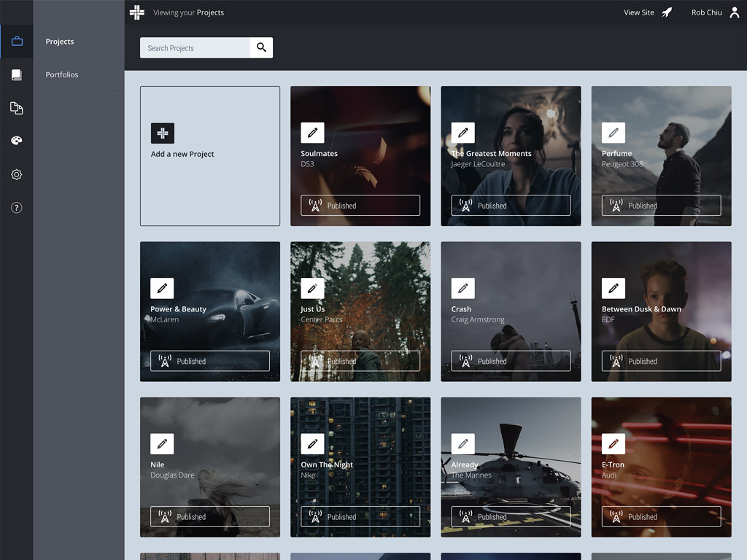Click the help question mark icon

click(17, 208)
